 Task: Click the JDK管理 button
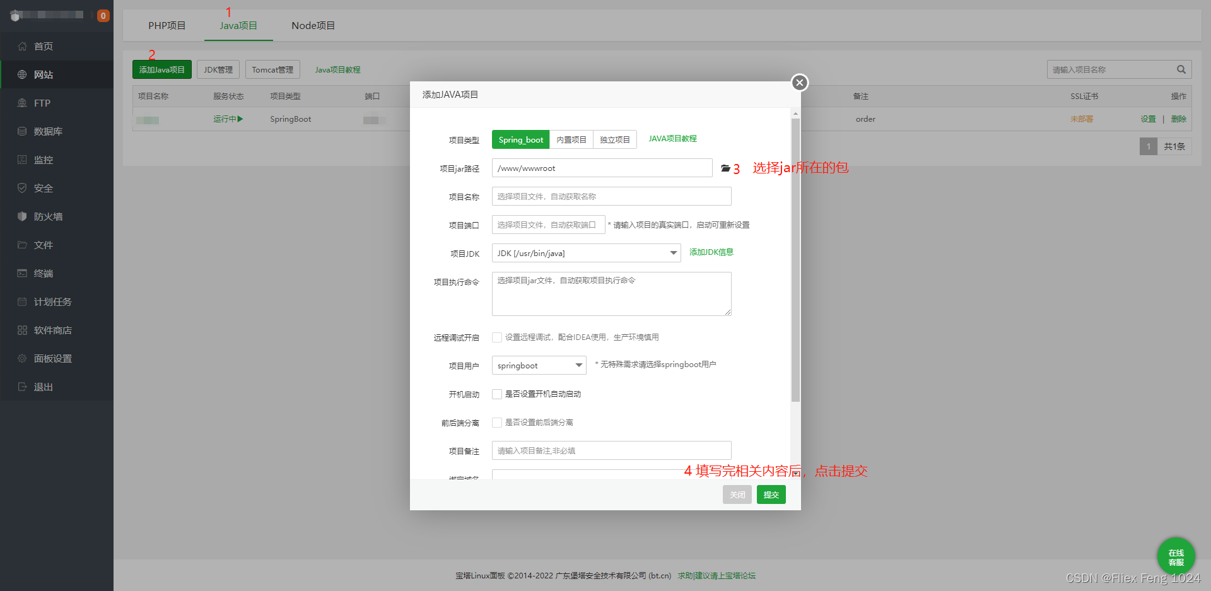(218, 69)
